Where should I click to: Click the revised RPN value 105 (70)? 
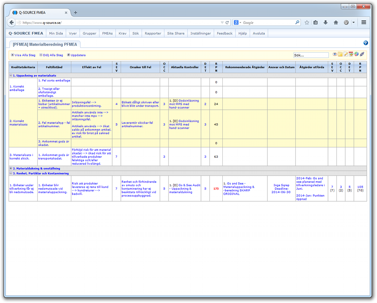pos(360,189)
